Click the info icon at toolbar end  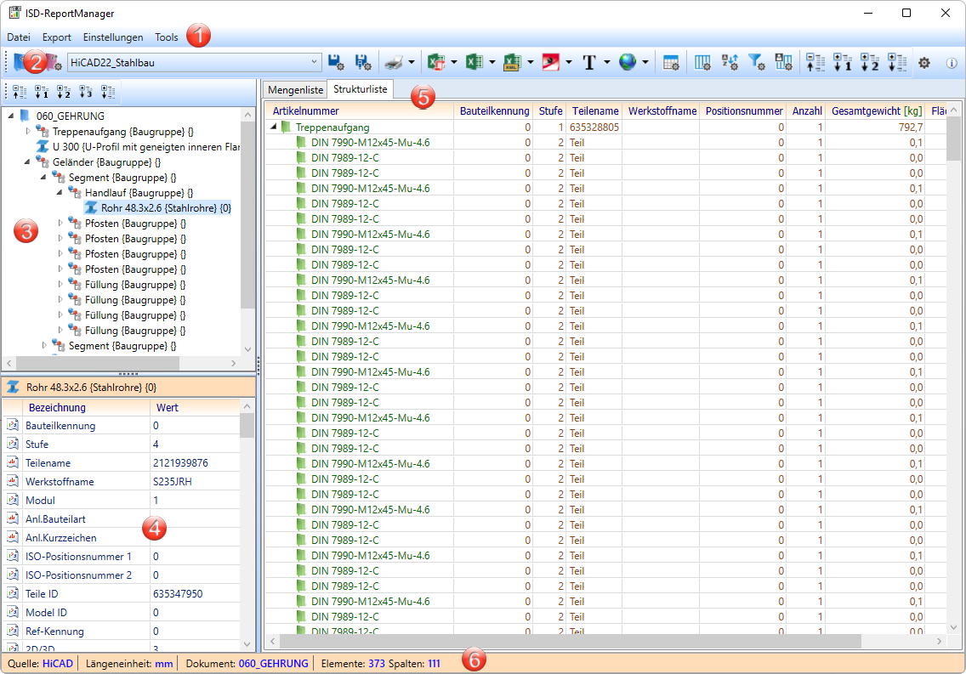coord(952,62)
